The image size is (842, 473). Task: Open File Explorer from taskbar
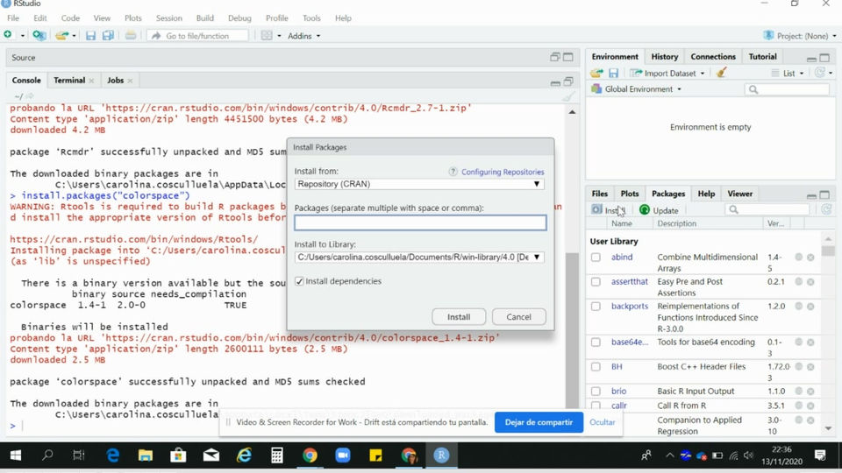146,455
